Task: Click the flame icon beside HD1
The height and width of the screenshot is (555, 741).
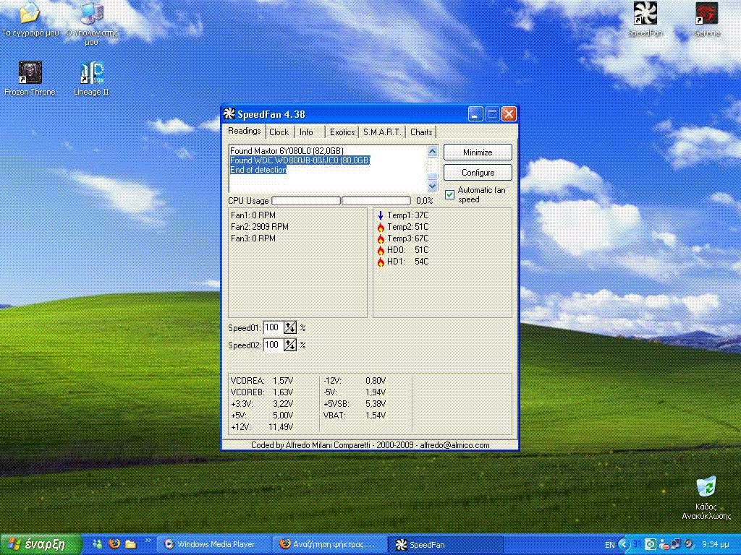Action: coord(381,262)
